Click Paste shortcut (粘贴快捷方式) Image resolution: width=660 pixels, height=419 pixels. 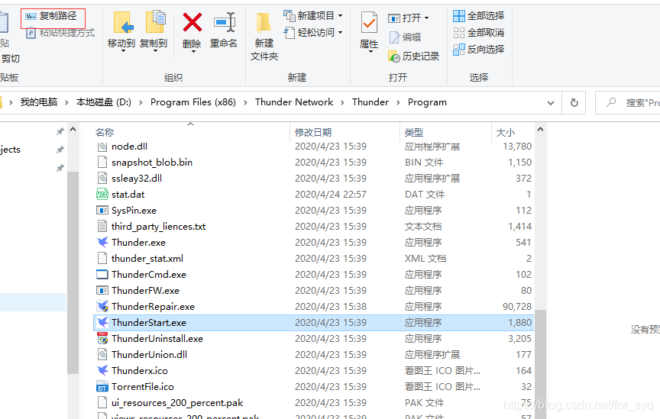coord(60,33)
